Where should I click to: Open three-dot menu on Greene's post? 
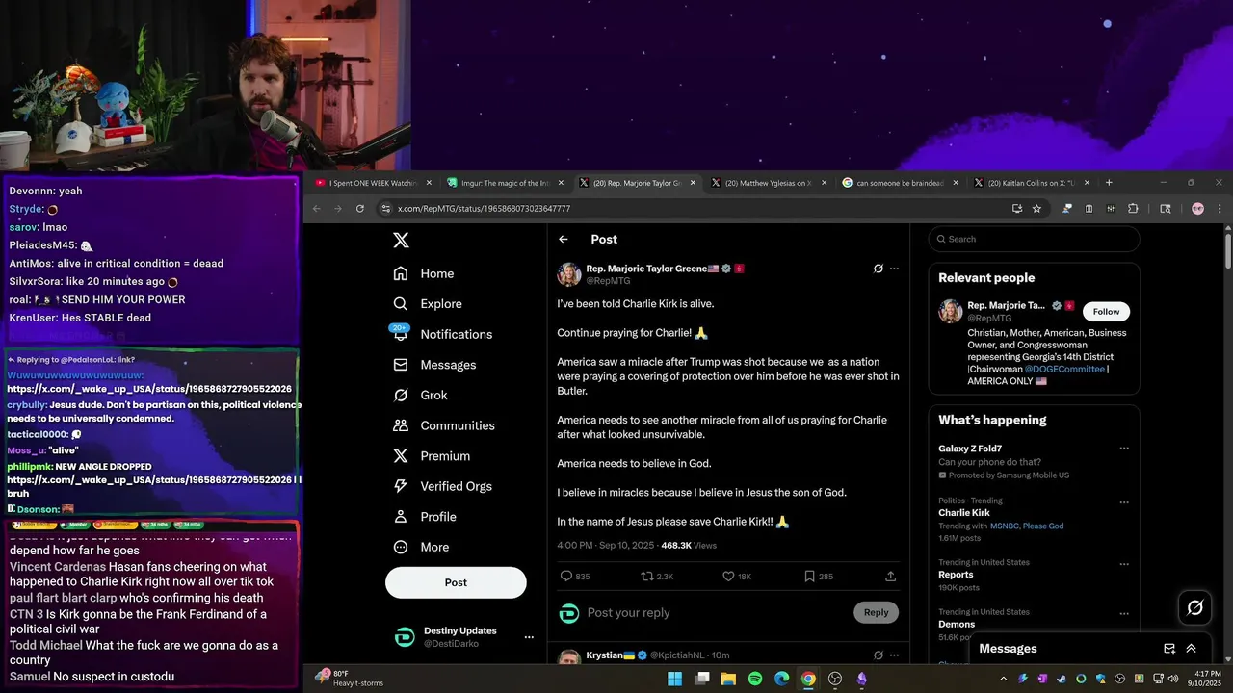point(894,269)
